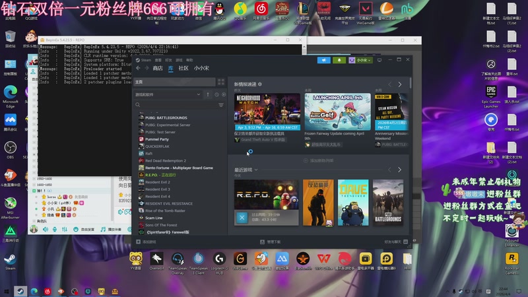Screen dimensions: 528x297
Task: Launch TeamSpeak 3 Client desktop icon
Action: [x=199, y=263]
